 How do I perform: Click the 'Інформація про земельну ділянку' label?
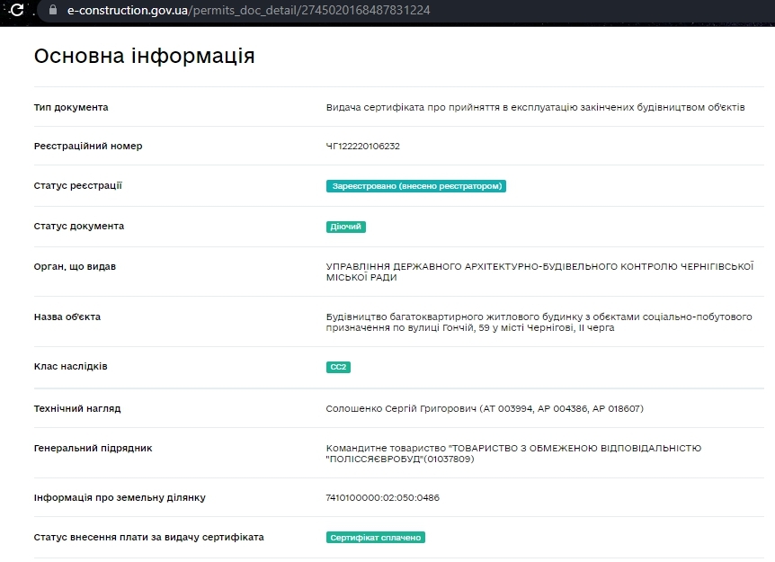[x=120, y=498]
